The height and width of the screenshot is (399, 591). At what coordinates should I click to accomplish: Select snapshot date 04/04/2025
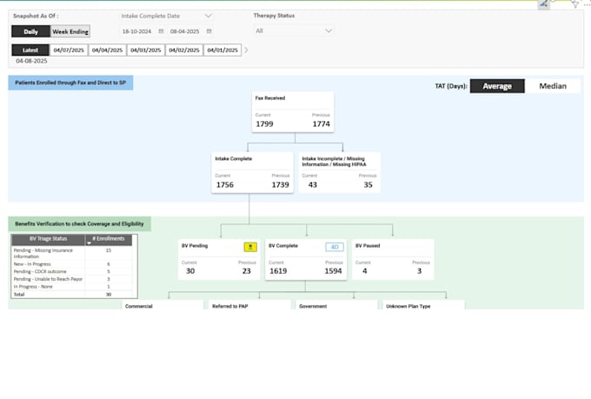(107, 50)
